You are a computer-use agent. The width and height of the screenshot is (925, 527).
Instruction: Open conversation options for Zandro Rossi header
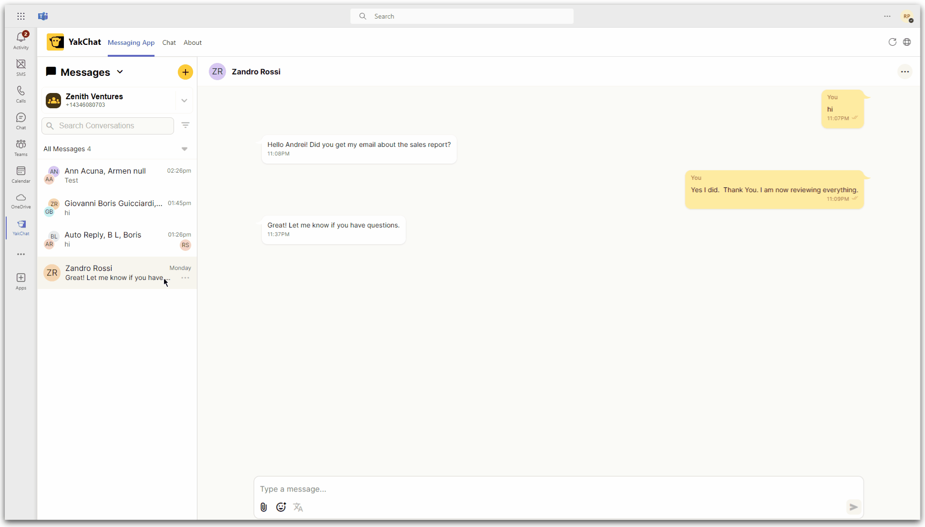click(x=905, y=72)
